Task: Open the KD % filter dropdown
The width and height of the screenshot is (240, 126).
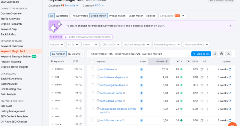Action: [73, 45]
